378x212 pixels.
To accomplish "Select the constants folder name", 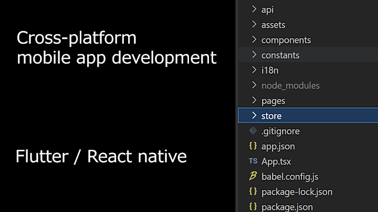I will (280, 55).
